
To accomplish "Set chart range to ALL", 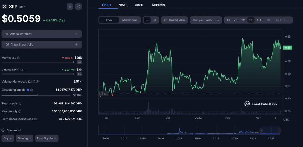I will (259, 20).
